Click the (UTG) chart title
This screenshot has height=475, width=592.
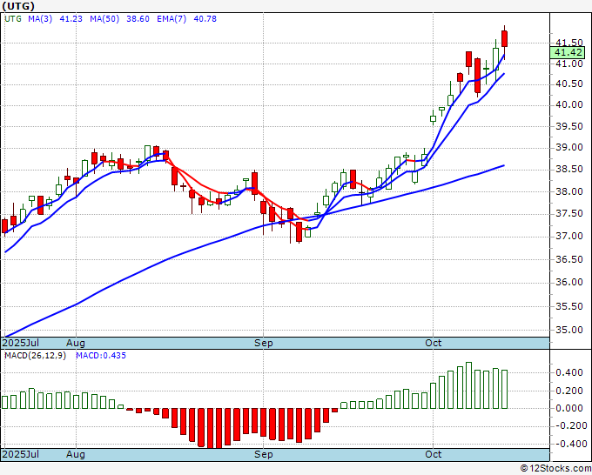(18, 6)
